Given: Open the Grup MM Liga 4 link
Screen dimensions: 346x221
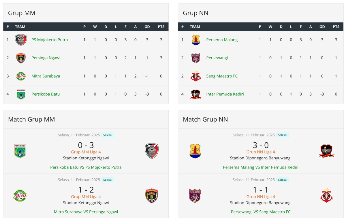Looking at the screenshot, I should [x=86, y=152].
